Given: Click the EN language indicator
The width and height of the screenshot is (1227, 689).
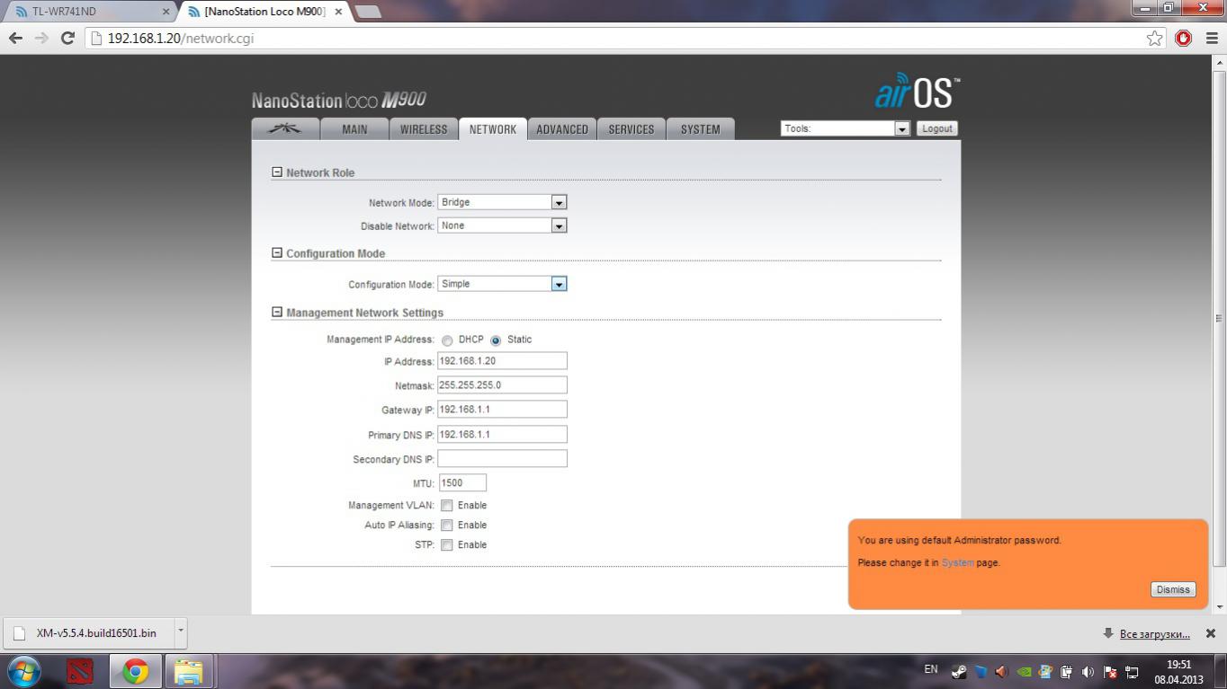Looking at the screenshot, I should click(930, 669).
